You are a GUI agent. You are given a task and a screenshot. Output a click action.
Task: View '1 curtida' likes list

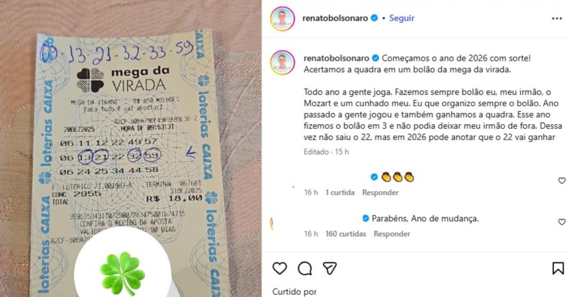click(x=340, y=192)
